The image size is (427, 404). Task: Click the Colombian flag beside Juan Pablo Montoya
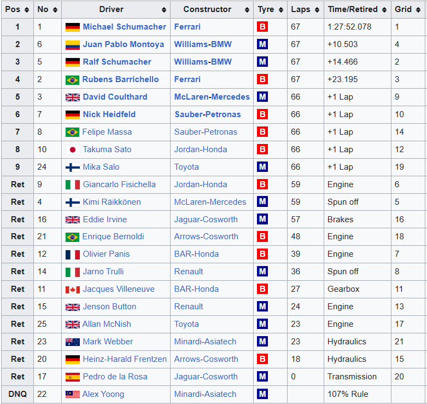(73, 45)
